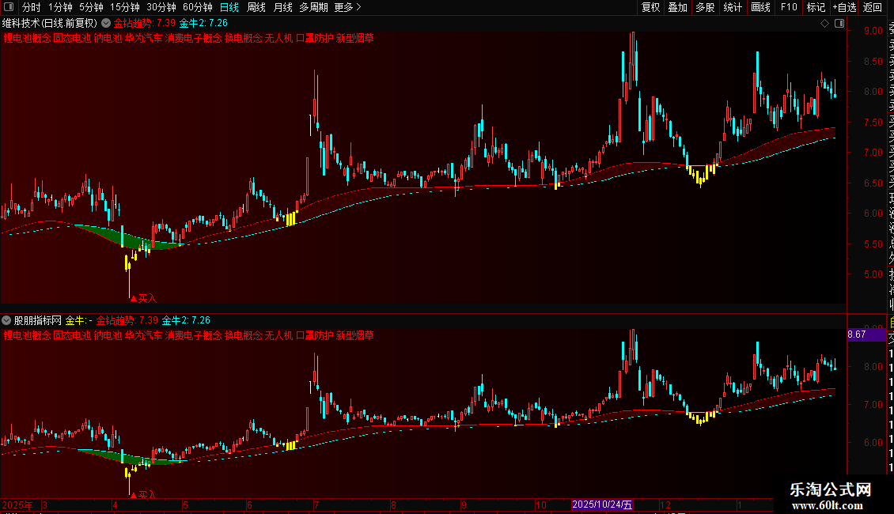Open F10 company info
The width and height of the screenshot is (894, 514).
pos(789,7)
